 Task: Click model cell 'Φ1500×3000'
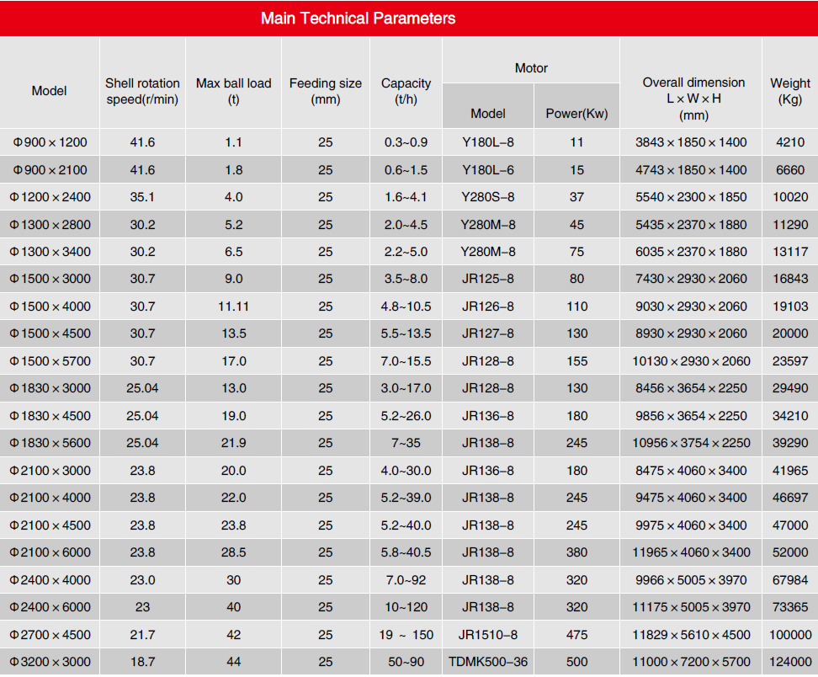tap(50, 278)
